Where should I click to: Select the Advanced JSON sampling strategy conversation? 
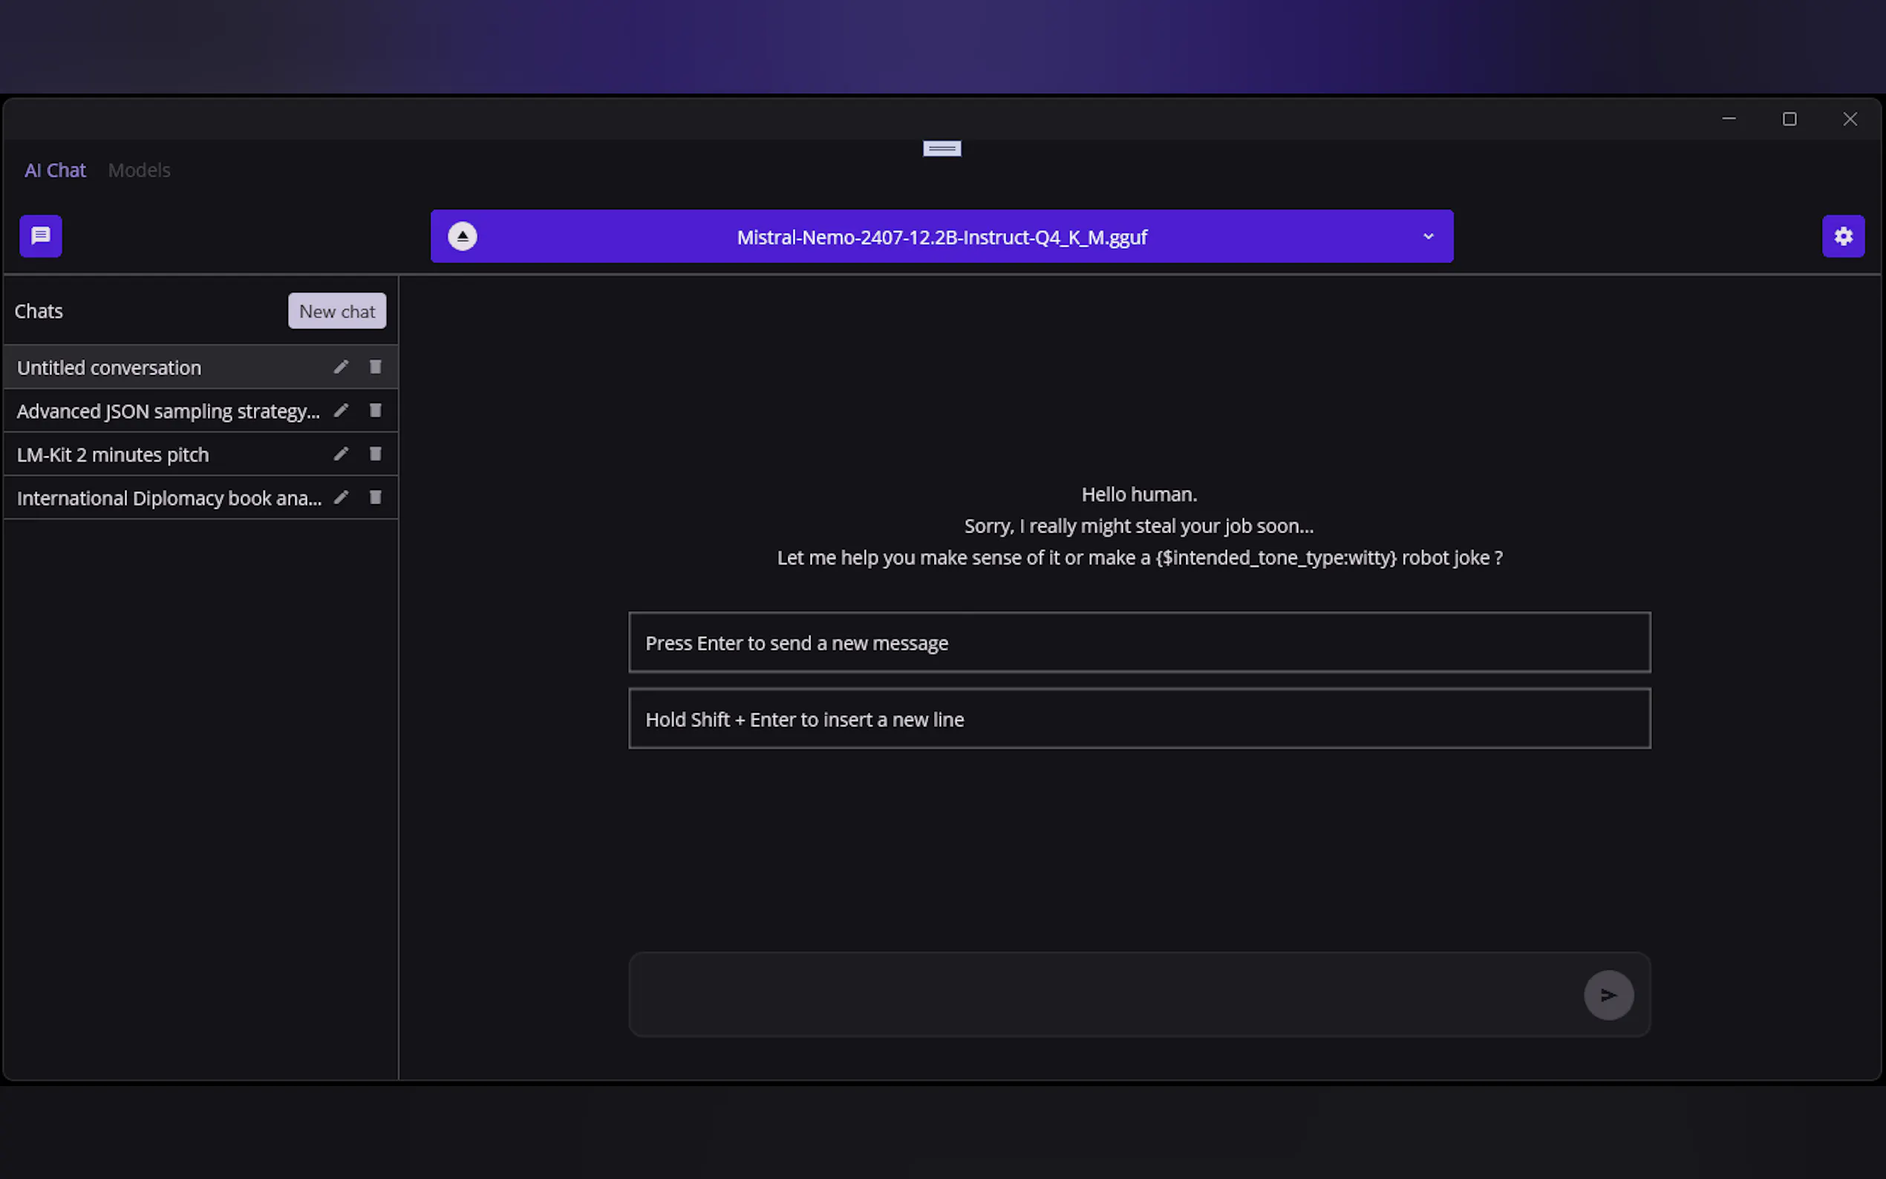168,411
